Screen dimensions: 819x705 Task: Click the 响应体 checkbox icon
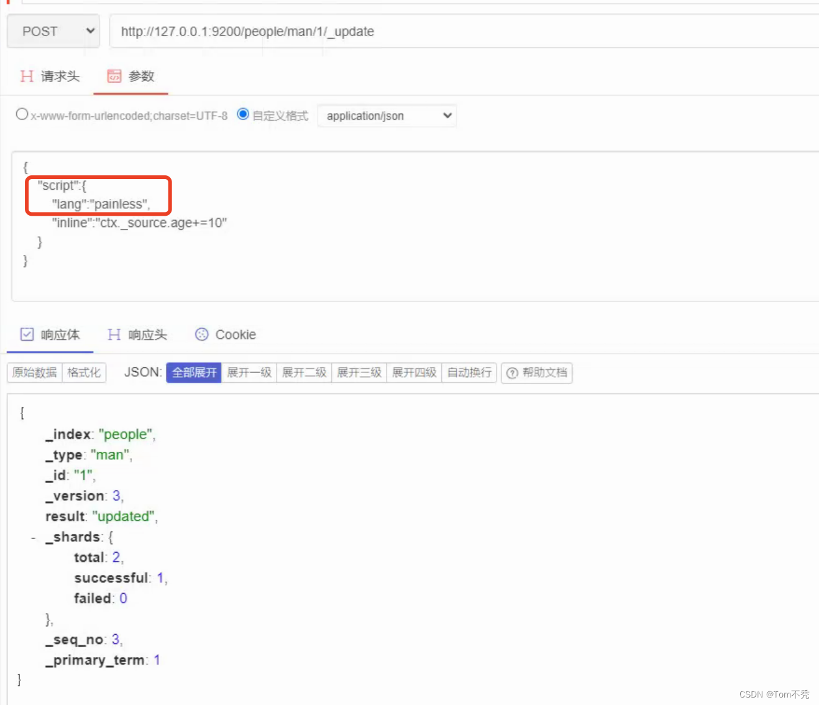27,334
